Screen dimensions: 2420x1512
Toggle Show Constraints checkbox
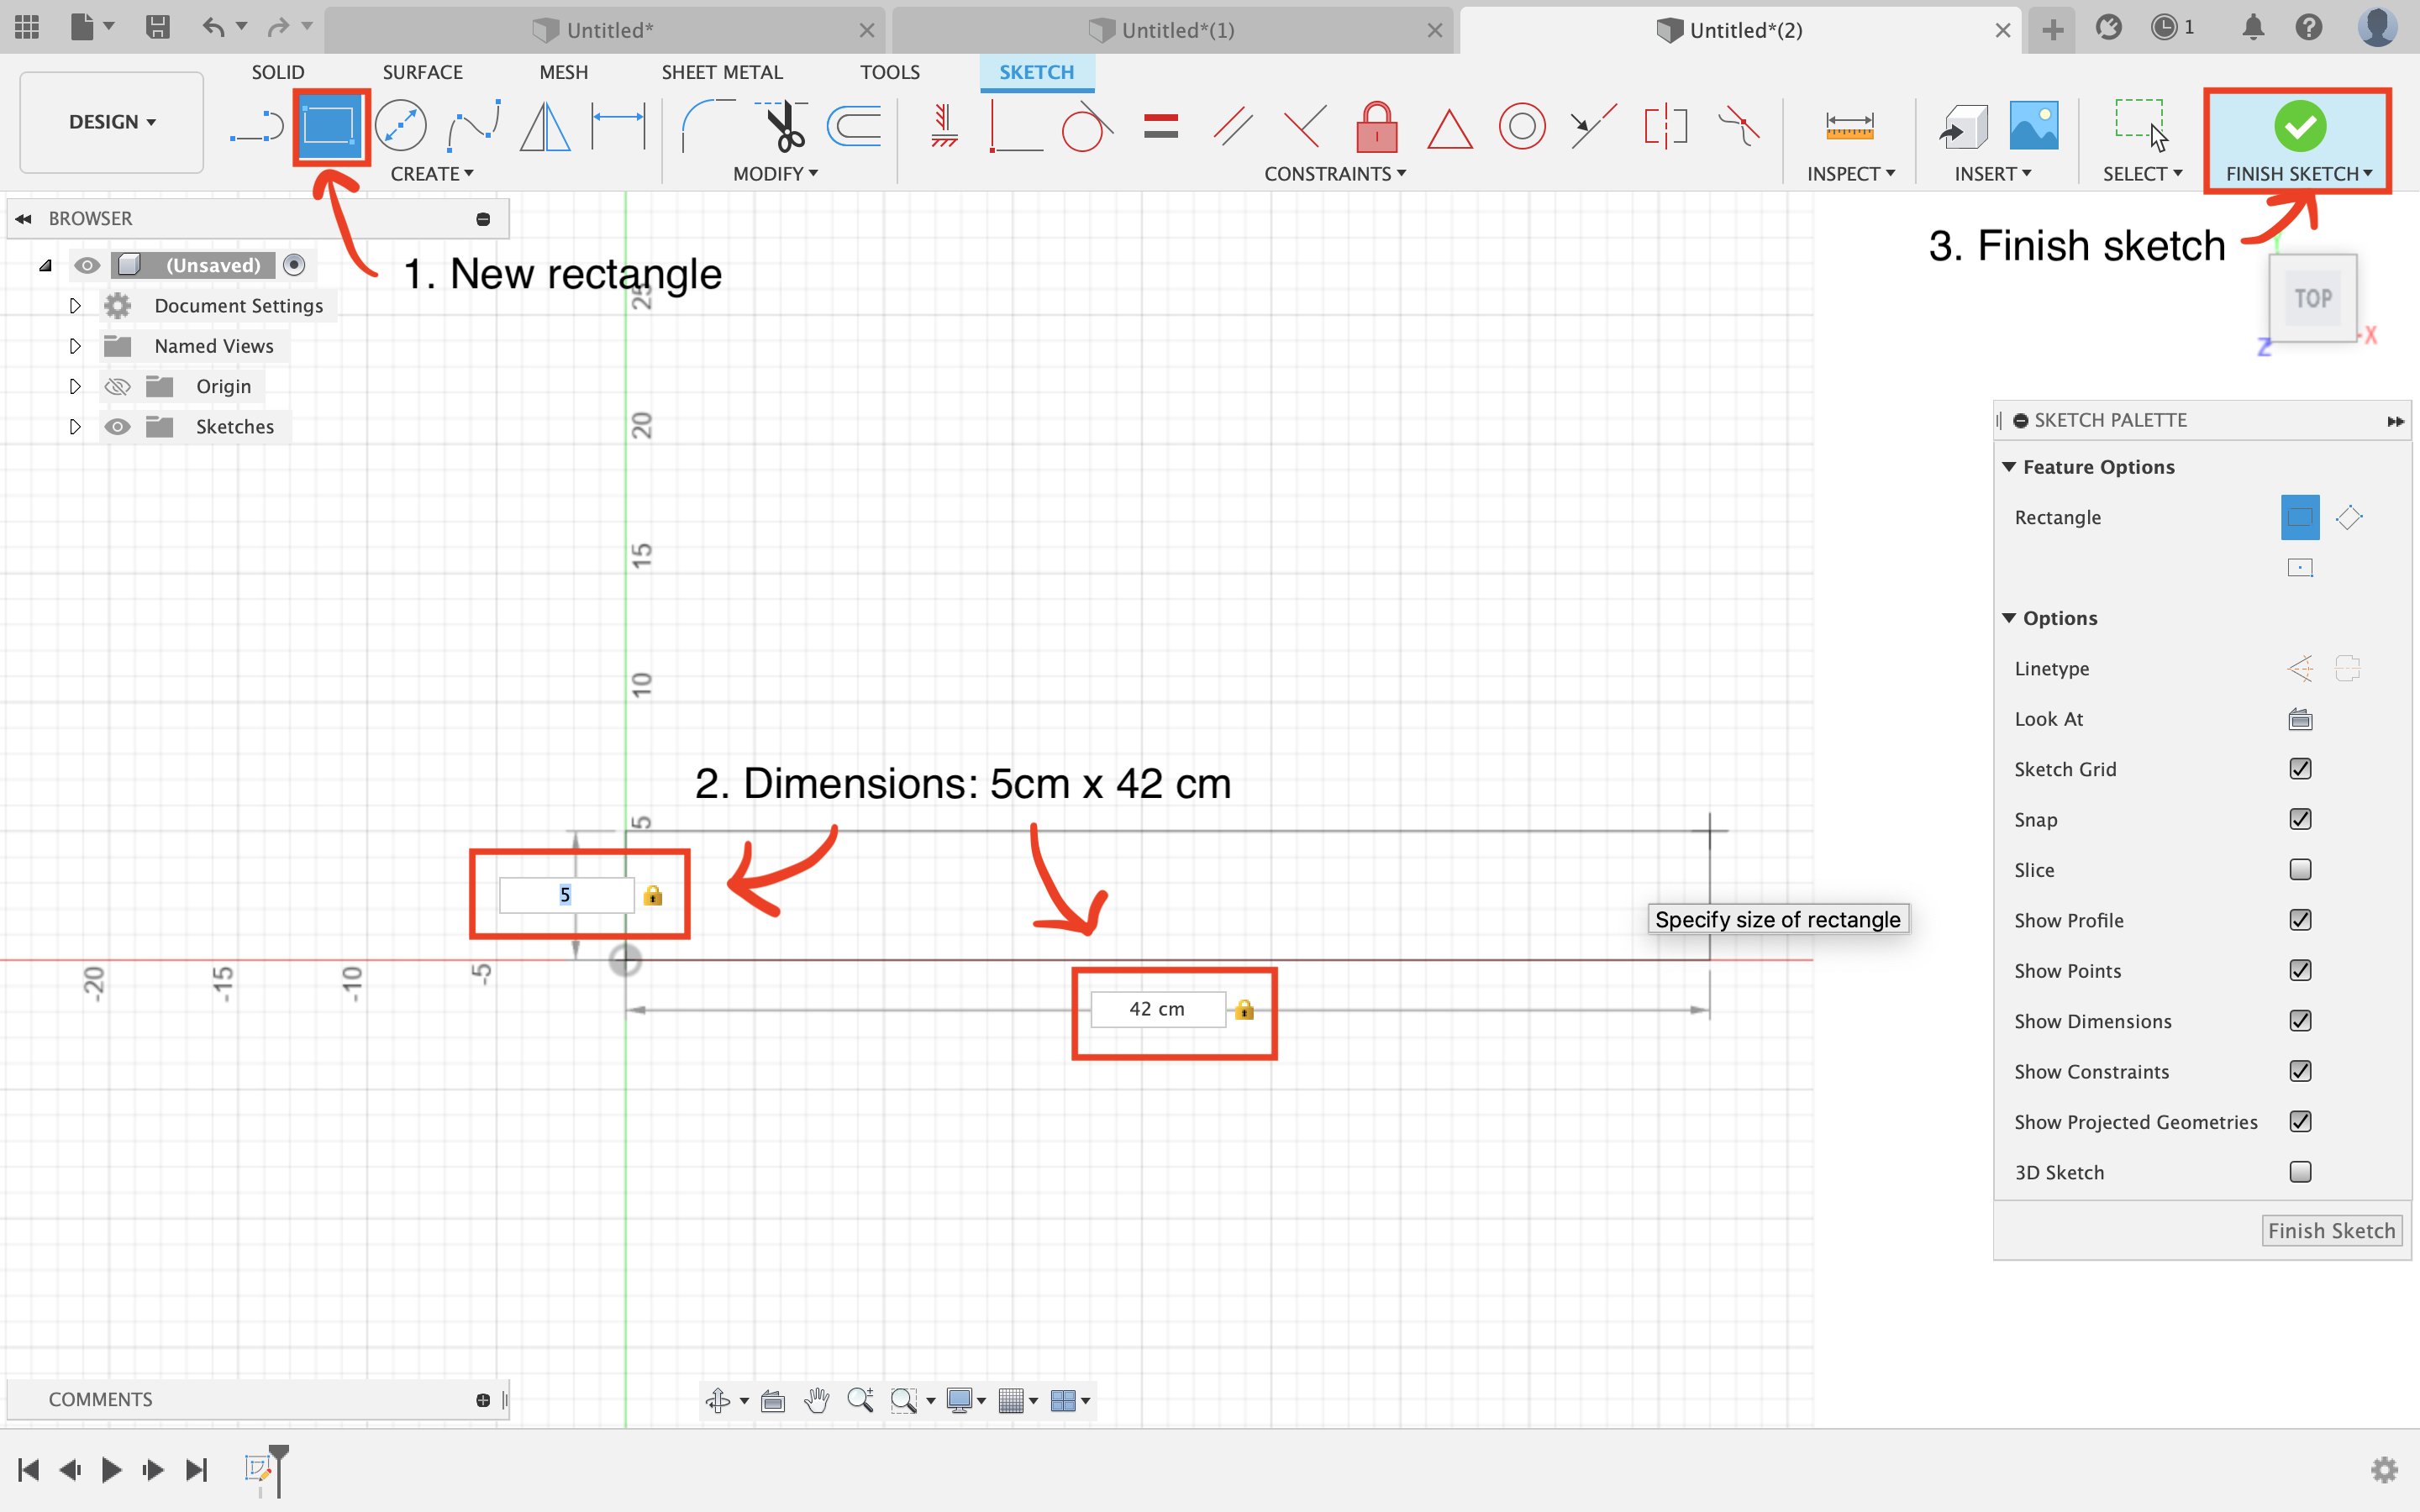click(2302, 1069)
